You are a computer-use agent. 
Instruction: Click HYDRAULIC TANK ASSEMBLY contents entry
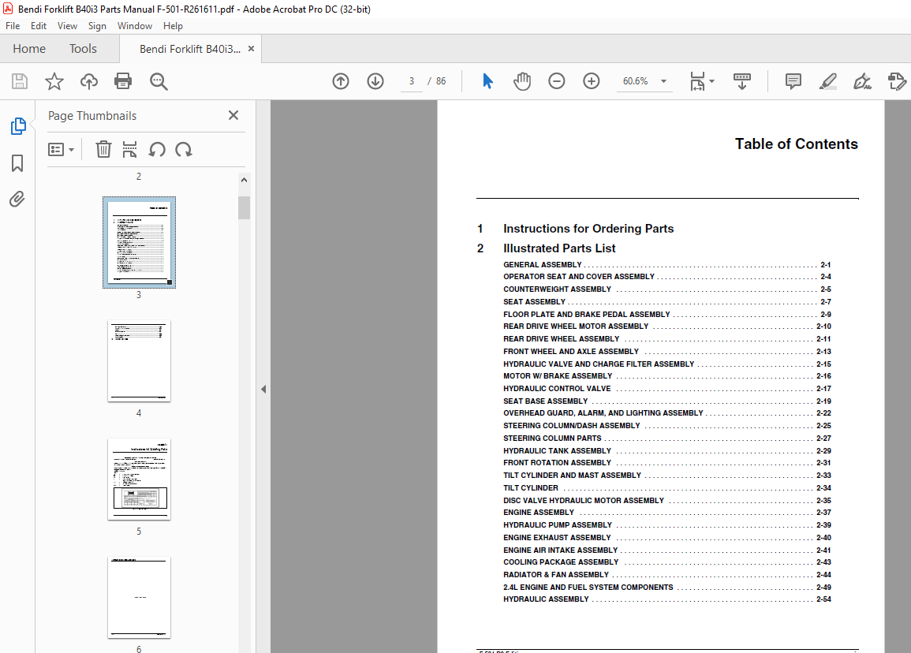coord(667,451)
